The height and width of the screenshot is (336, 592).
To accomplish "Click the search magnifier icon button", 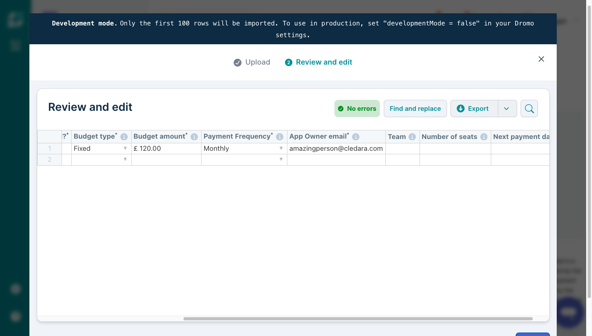I will tap(529, 108).
